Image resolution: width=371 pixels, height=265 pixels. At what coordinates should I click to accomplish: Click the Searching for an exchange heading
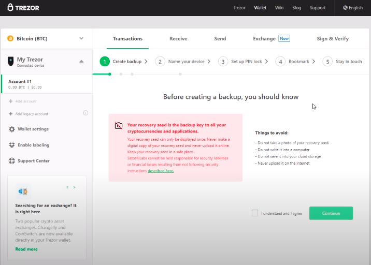click(x=46, y=209)
